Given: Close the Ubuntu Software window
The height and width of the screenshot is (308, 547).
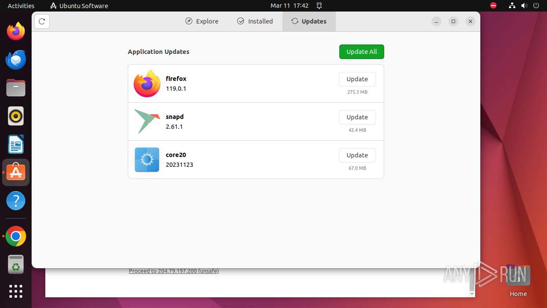Looking at the screenshot, I should [x=471, y=21].
